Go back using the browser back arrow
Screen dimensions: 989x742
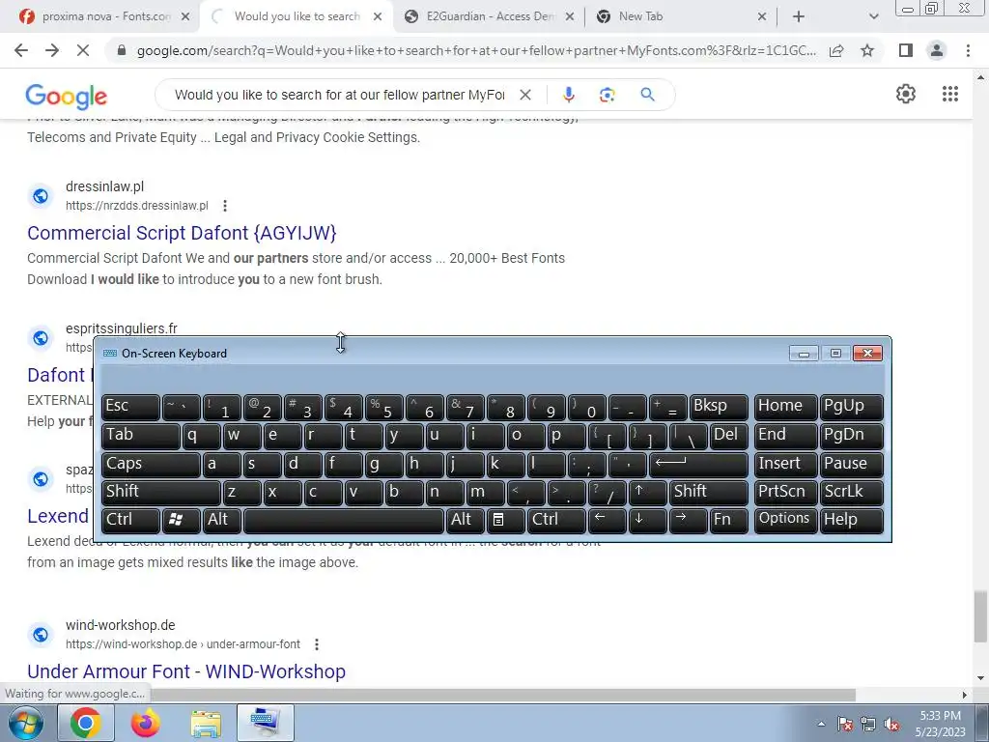pyautogui.click(x=21, y=50)
